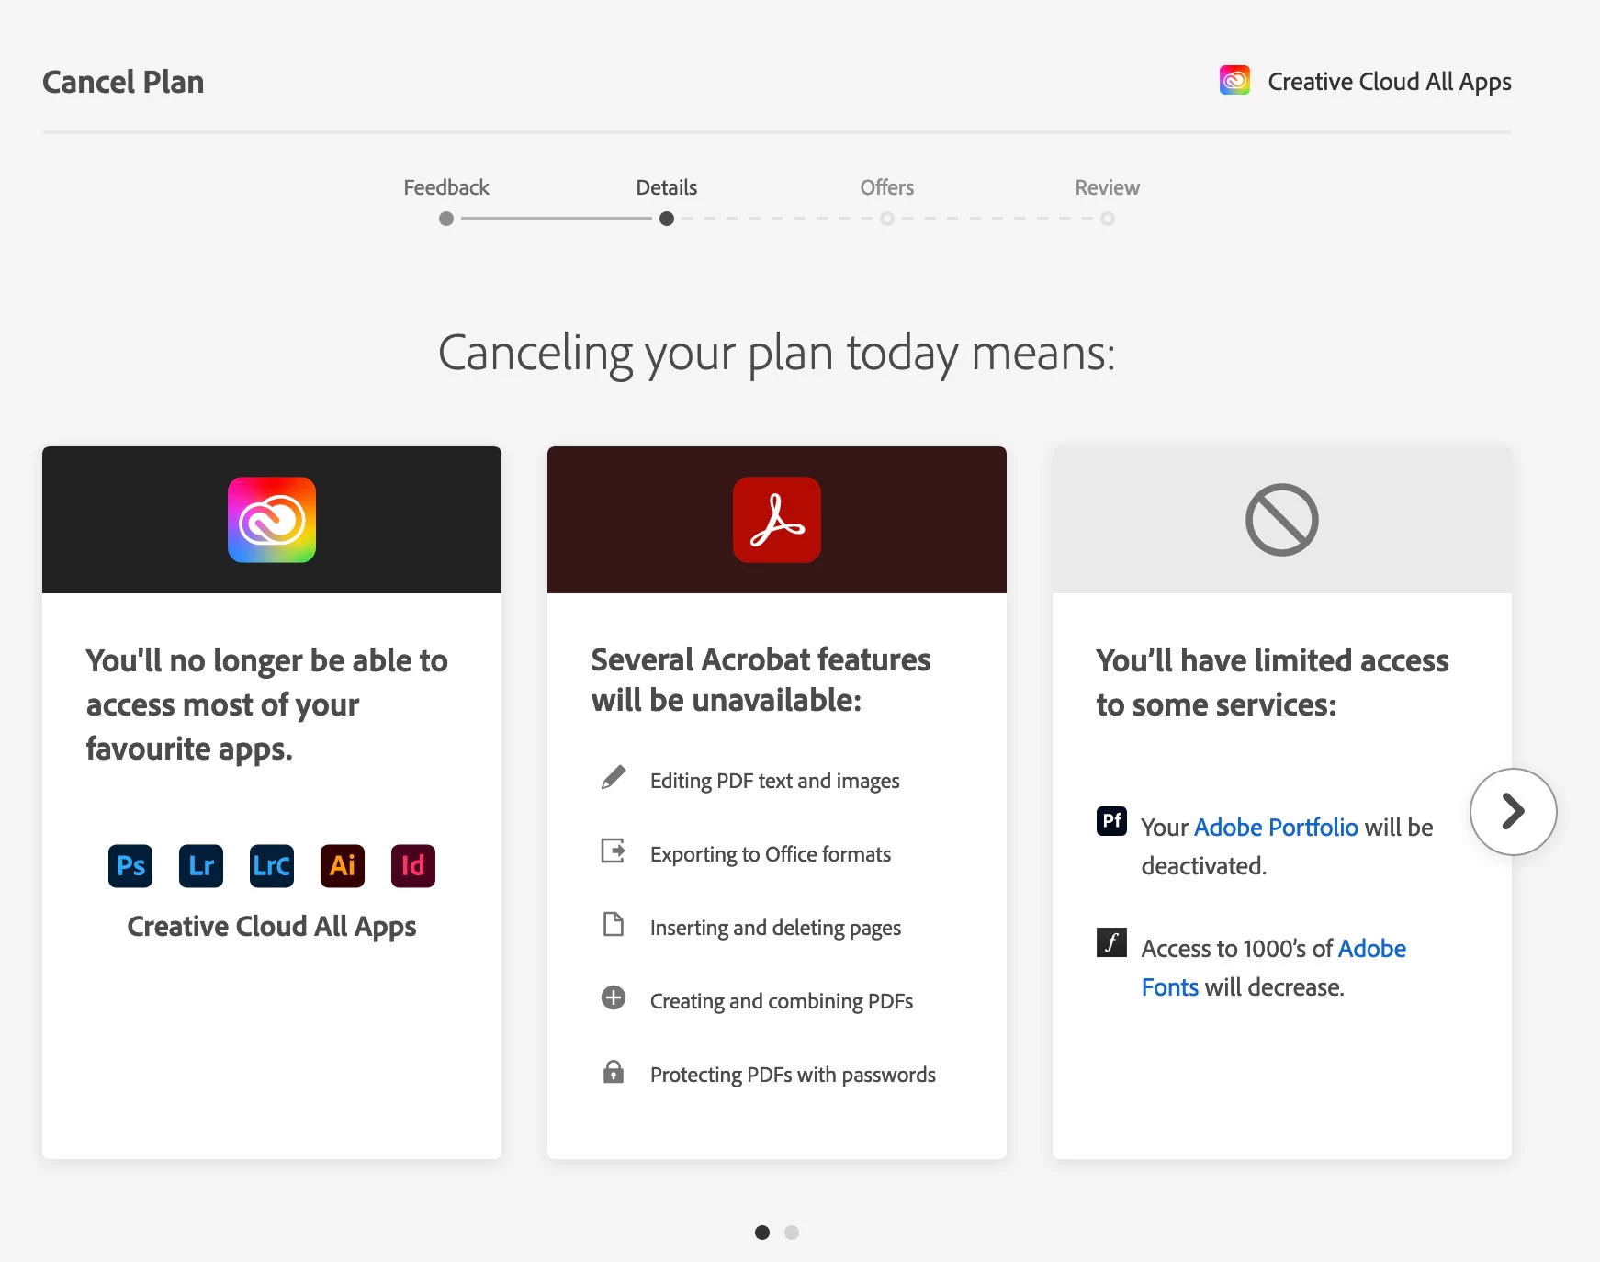Click the InDesign (Id) app icon
1600x1262 pixels.
point(413,865)
